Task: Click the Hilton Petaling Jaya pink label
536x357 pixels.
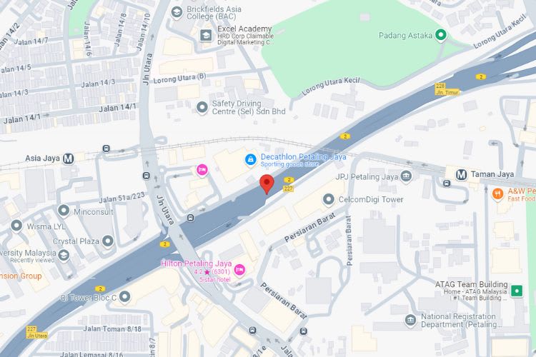Action: click(197, 263)
